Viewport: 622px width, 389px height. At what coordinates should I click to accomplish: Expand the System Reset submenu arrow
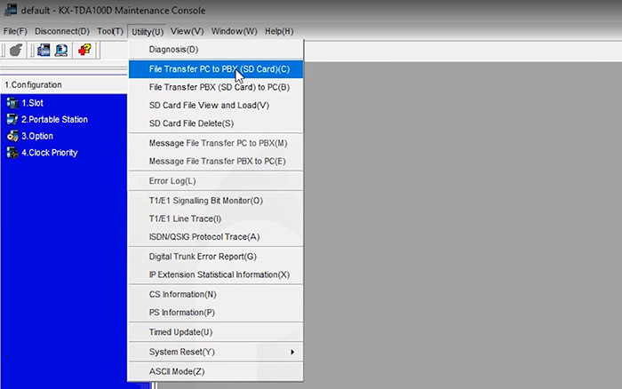(x=292, y=352)
